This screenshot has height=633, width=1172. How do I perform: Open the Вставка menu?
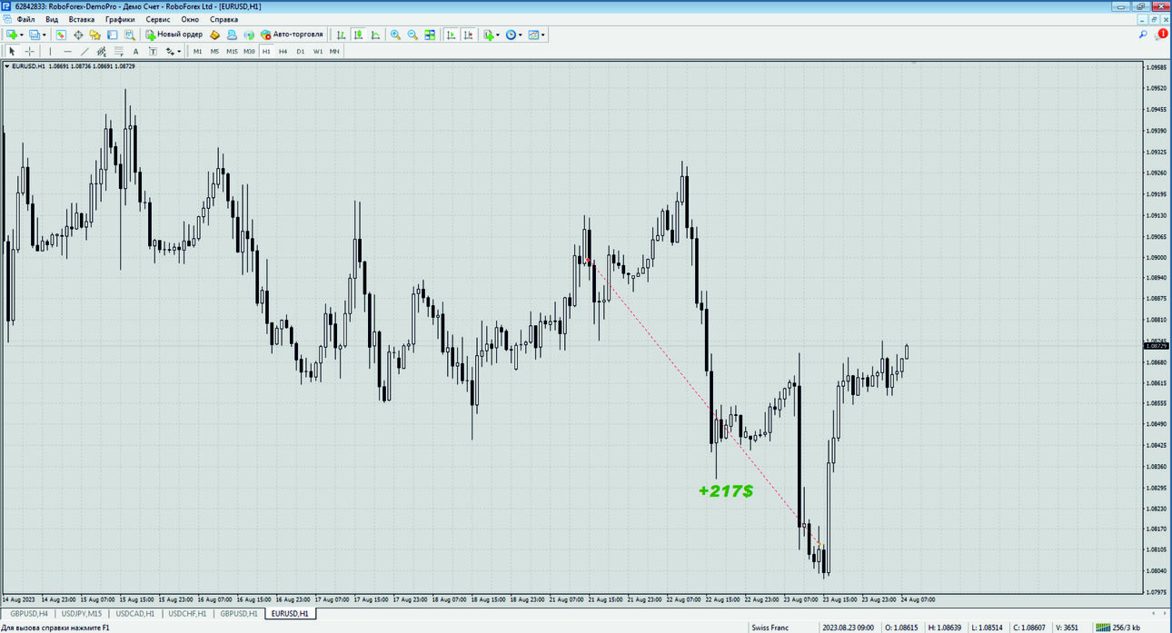[x=82, y=19]
